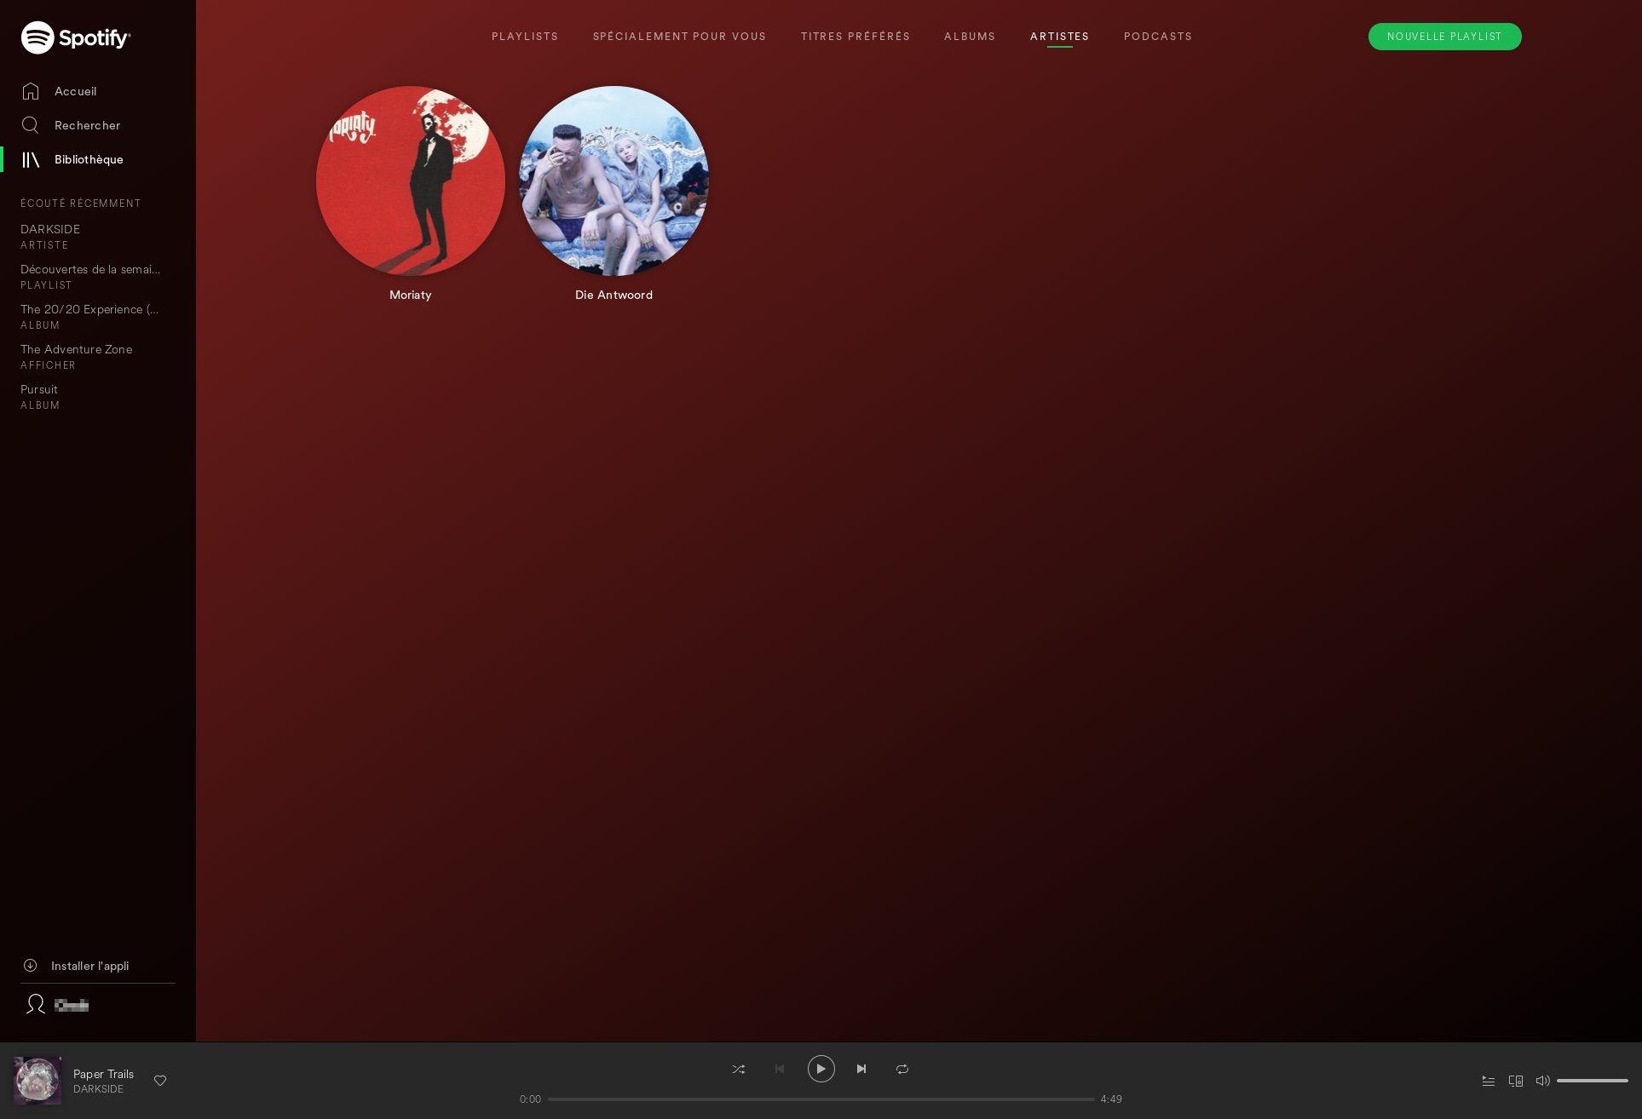Open the Pursuit album
This screenshot has height=1119, width=1642.
tap(39, 389)
